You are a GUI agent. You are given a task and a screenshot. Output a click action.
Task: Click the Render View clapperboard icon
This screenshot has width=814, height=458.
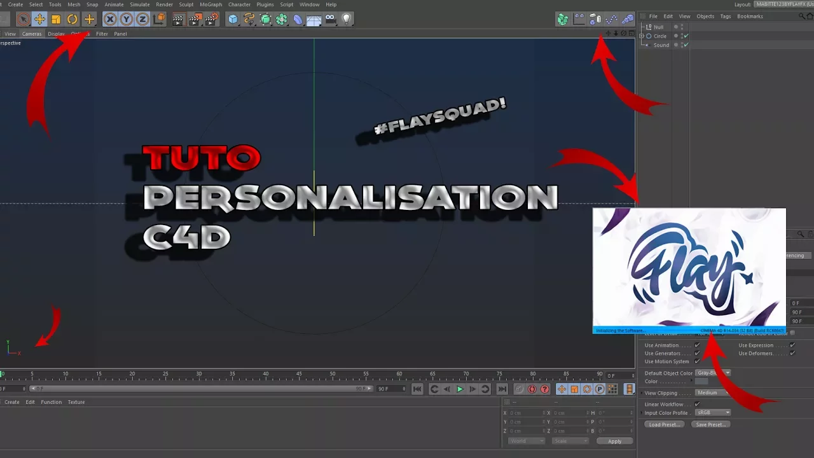[x=178, y=19]
